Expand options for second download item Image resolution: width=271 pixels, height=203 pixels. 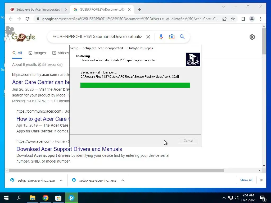point(123,180)
